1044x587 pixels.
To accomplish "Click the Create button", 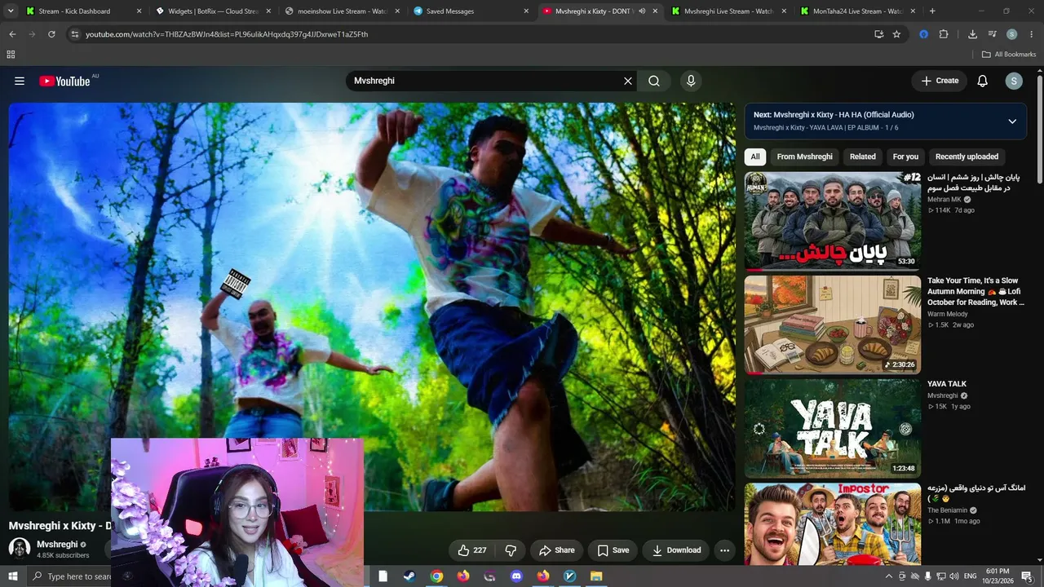I will (940, 81).
